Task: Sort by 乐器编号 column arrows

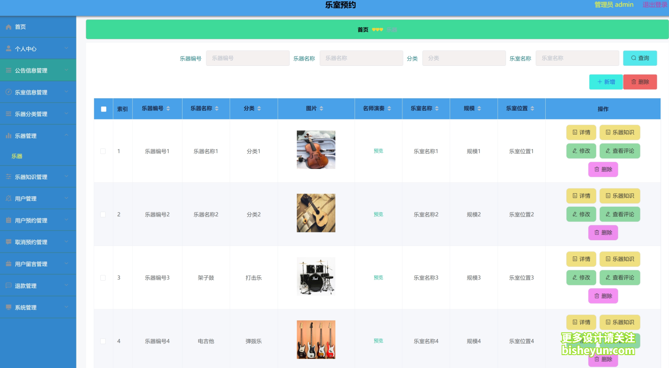Action: pos(168,109)
